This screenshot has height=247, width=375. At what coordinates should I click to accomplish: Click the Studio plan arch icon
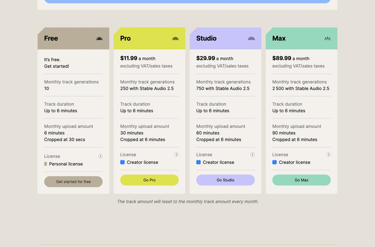pyautogui.click(x=252, y=38)
